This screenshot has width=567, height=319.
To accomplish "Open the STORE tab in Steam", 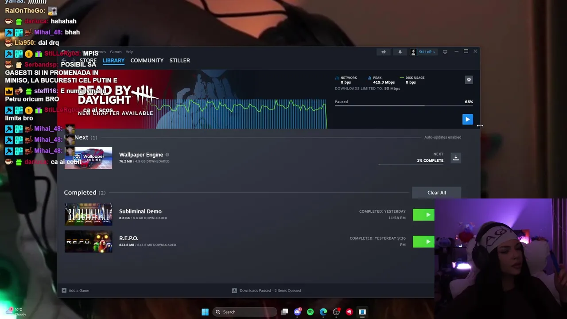I will 88,60.
